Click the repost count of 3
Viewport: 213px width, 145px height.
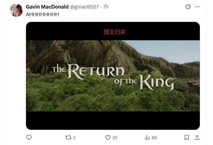(74, 138)
